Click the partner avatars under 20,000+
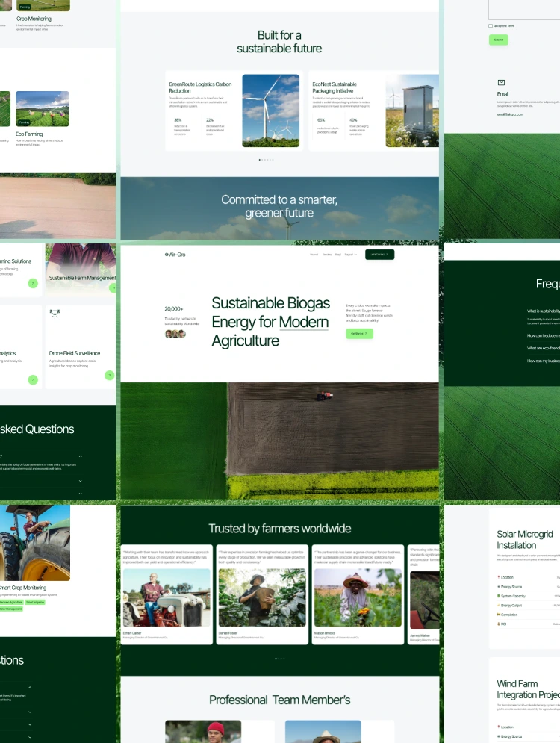This screenshot has height=743, width=560. click(x=175, y=334)
